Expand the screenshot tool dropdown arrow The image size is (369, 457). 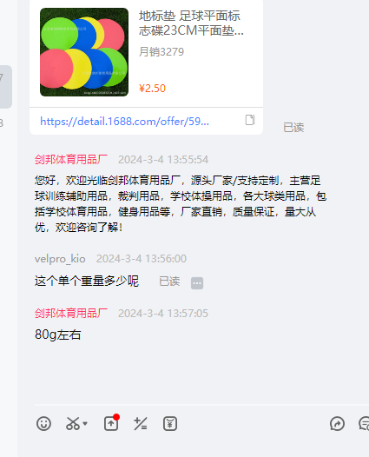point(85,423)
